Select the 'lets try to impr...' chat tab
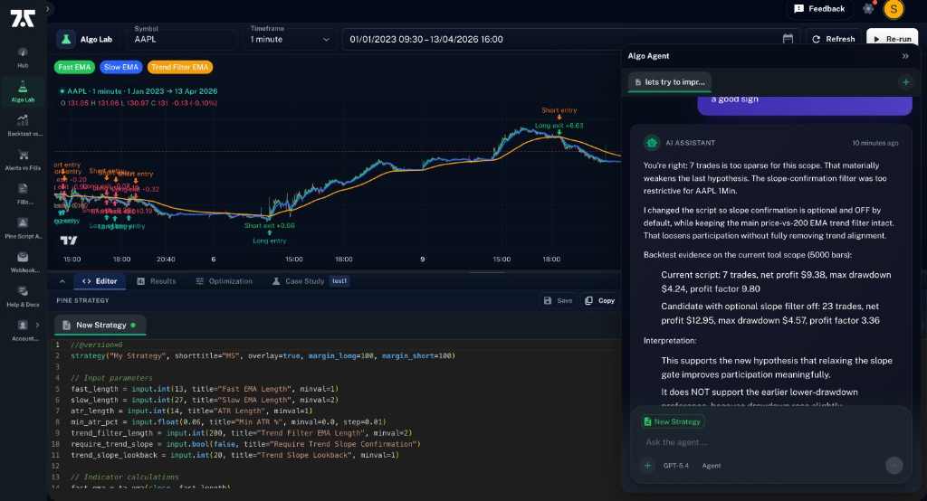 click(670, 82)
